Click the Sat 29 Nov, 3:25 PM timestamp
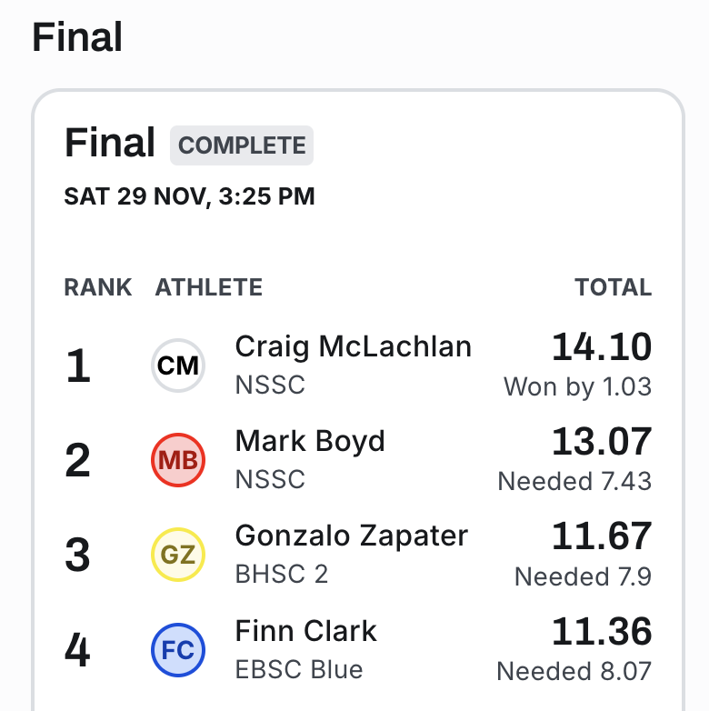Viewport: 709px width, 711px height. [x=189, y=196]
